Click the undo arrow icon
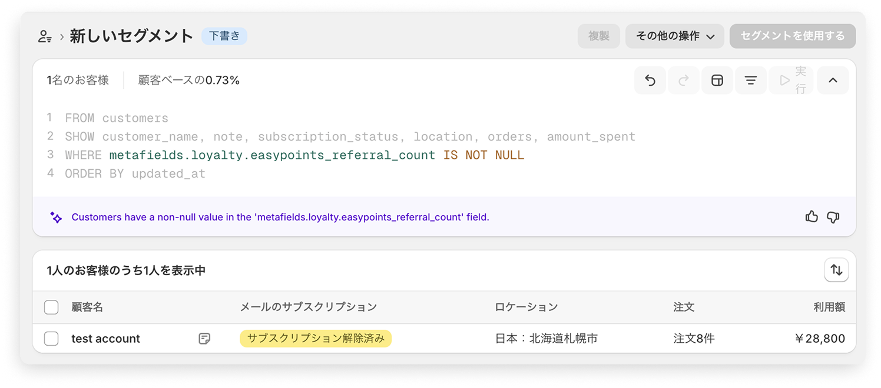This screenshot has height=388, width=881. click(x=650, y=81)
